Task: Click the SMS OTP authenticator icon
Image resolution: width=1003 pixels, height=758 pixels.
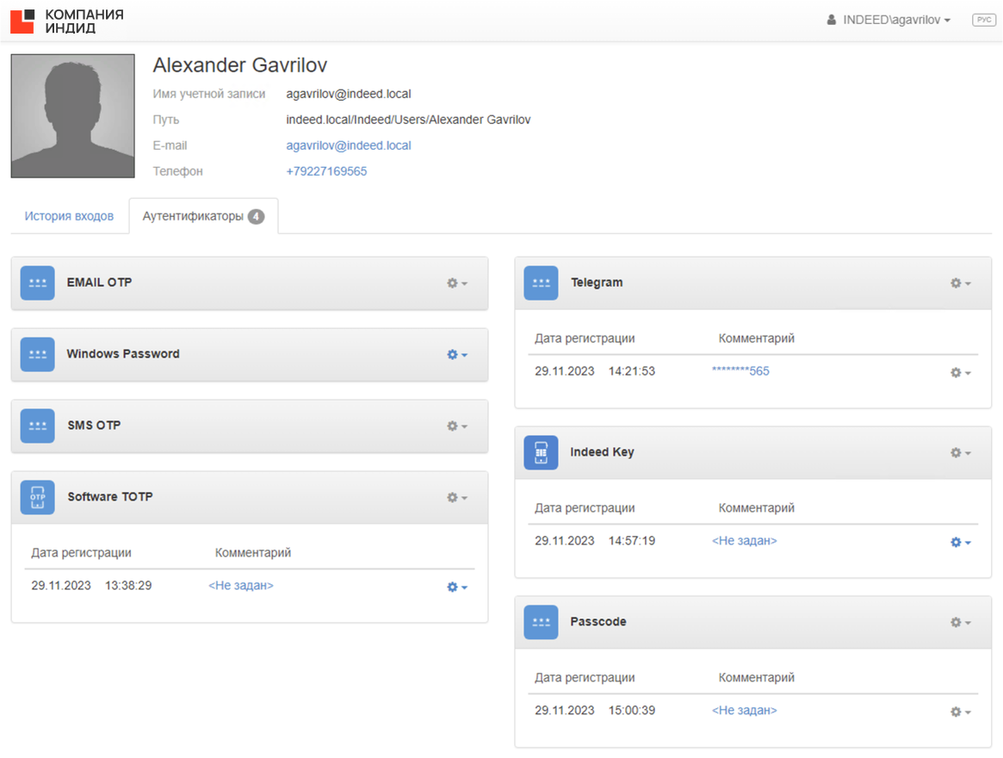Action: coord(38,426)
